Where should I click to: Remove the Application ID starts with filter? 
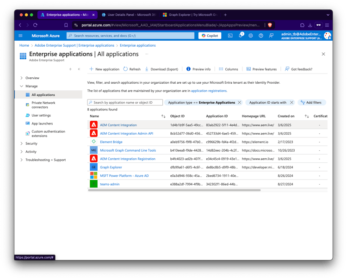(291, 102)
